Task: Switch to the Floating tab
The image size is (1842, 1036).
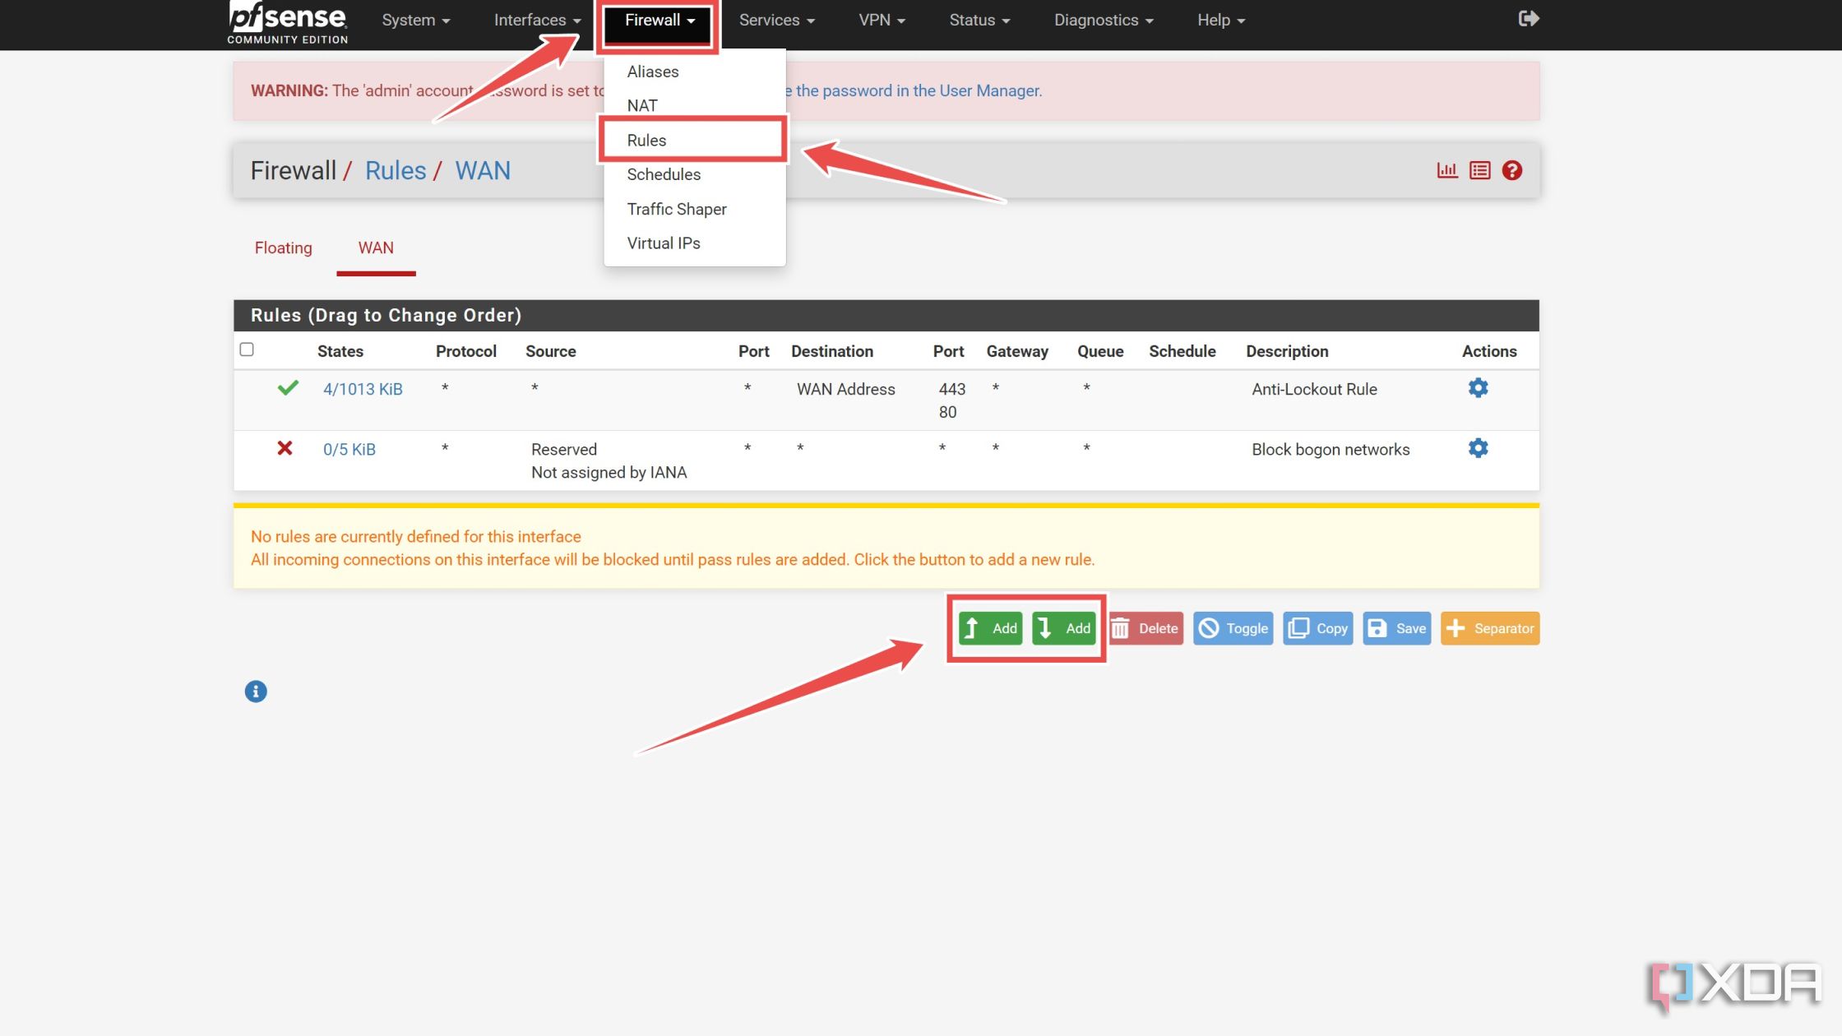Action: (x=282, y=247)
